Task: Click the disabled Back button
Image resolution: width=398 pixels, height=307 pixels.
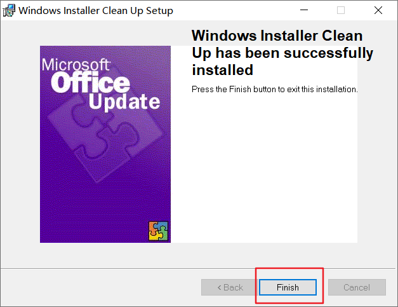Action: [x=229, y=287]
